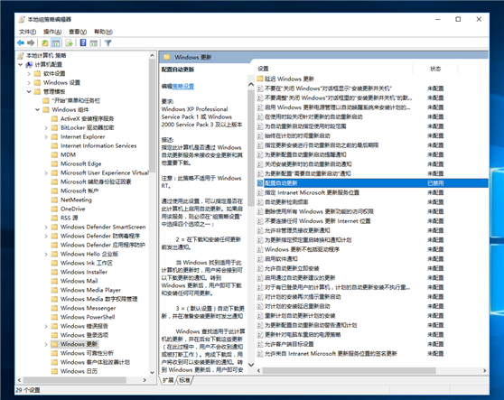Viewport: 504px width, 400px height.
Task: Select 始终在计划的时间重新启动 policy
Action: 297,136
